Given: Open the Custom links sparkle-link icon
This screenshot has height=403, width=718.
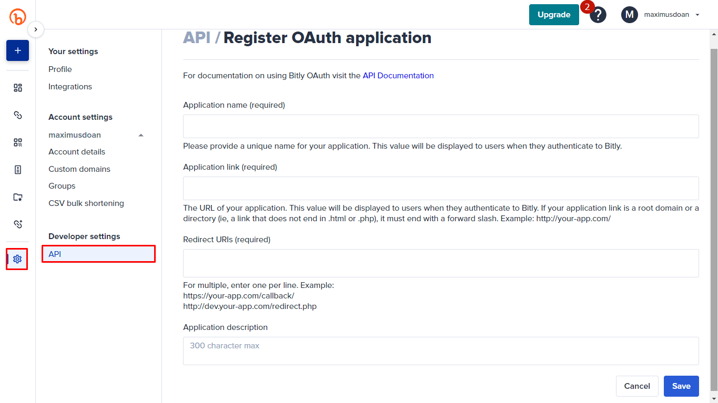Looking at the screenshot, I should tap(17, 224).
